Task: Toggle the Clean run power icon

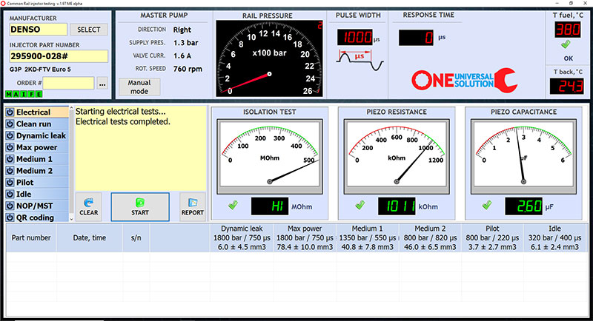Action: 10,124
